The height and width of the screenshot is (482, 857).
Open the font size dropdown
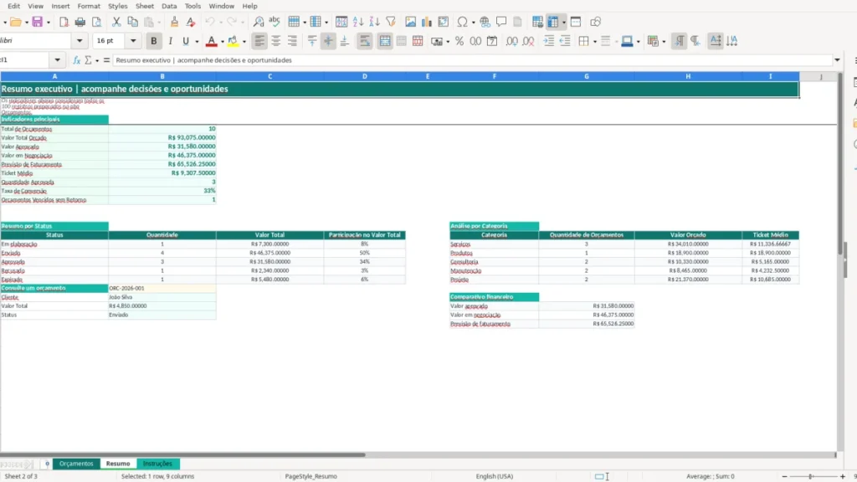point(133,41)
